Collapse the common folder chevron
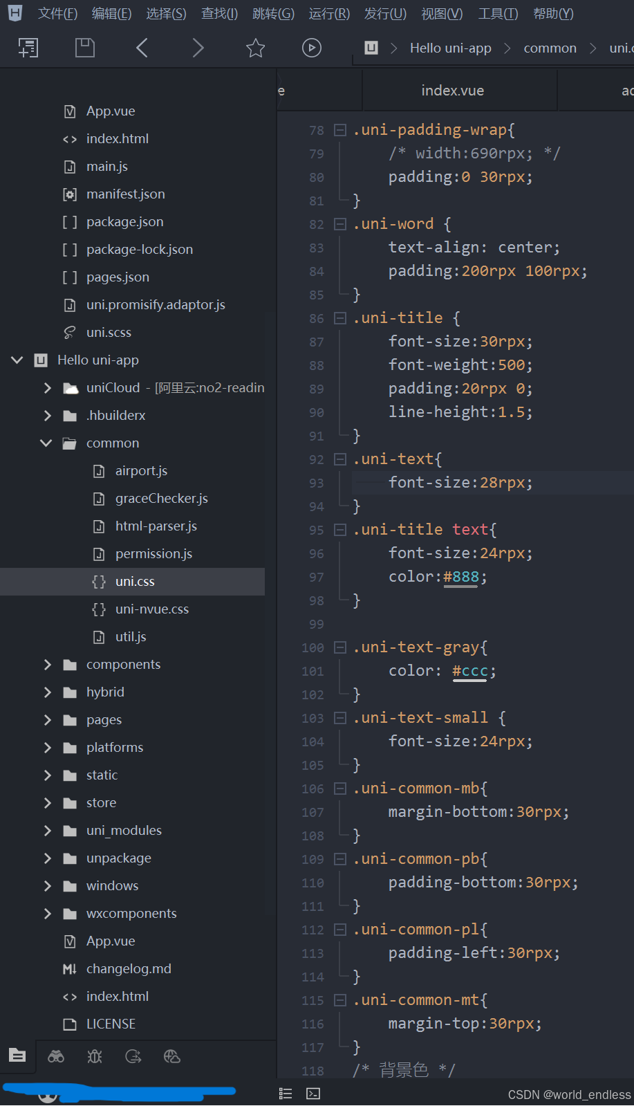Viewport: 634px width, 1106px height. click(46, 443)
